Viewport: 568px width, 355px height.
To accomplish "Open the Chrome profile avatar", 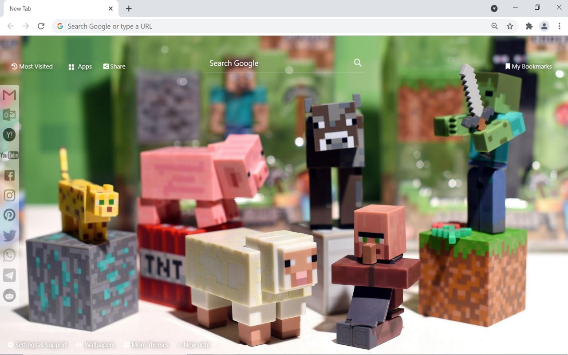I will [544, 26].
